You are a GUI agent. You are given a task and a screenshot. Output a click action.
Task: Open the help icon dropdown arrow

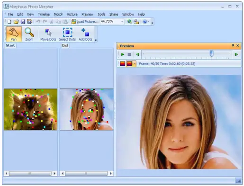tap(148, 21)
